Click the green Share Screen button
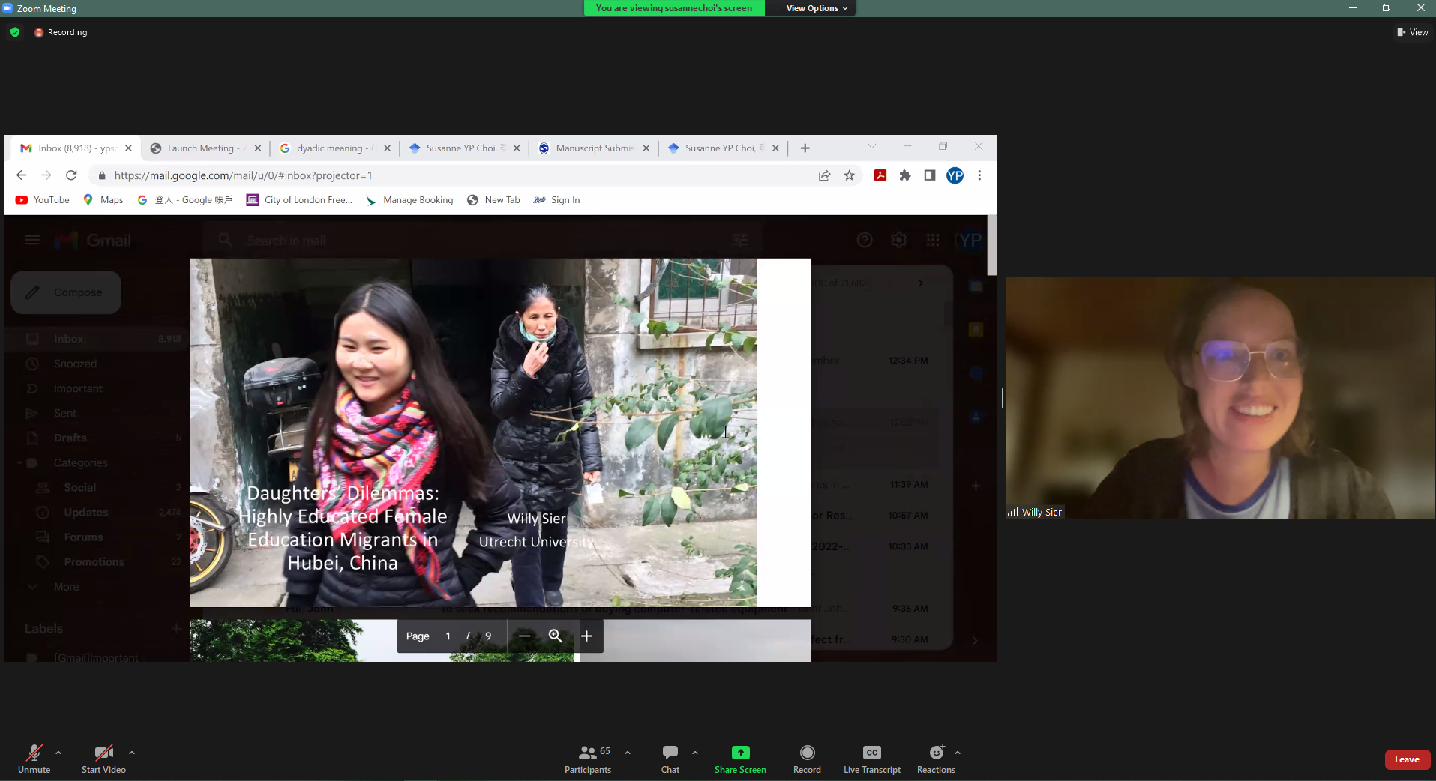1436x781 pixels. pos(740,759)
